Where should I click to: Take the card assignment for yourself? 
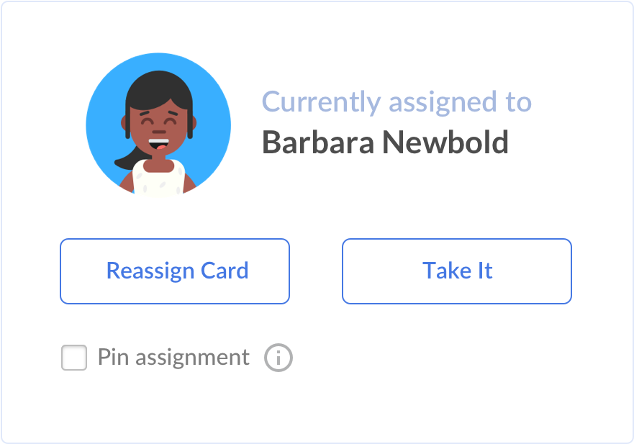coord(457,271)
